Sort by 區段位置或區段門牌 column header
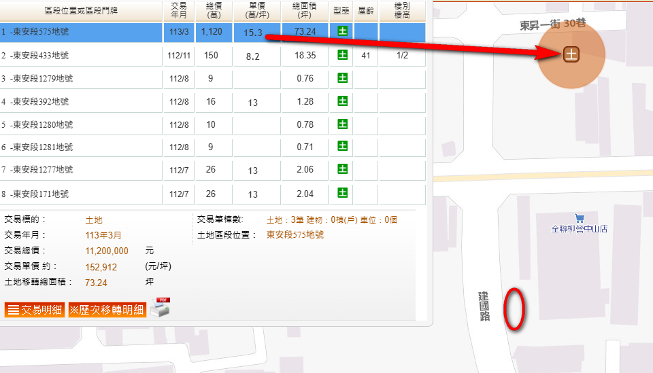Screen dimensions: 653x373 81,11
